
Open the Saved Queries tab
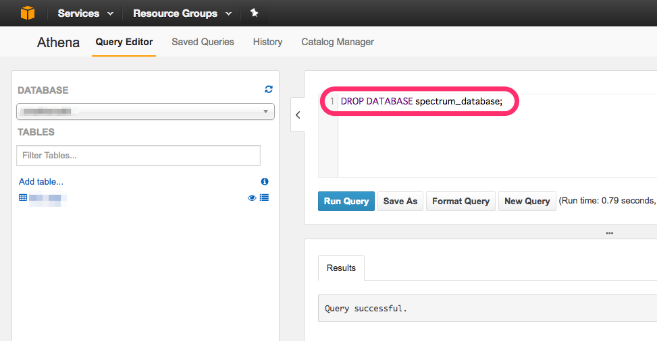203,42
